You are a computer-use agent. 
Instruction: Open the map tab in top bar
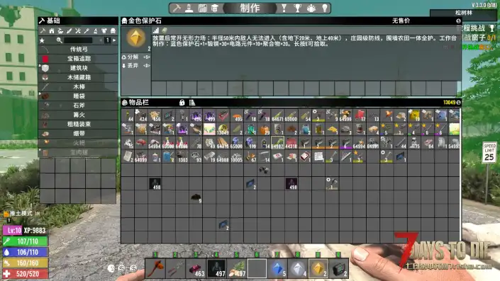coord(203,8)
